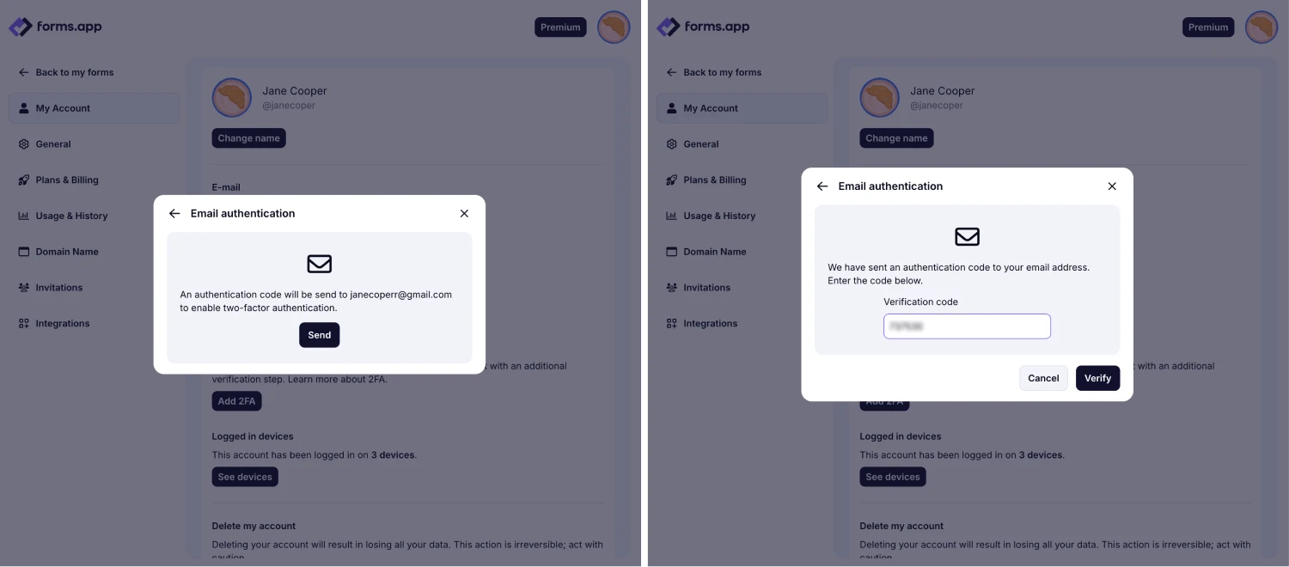Click Change name button in the right screenshot
This screenshot has width=1289, height=567.
pyautogui.click(x=896, y=138)
